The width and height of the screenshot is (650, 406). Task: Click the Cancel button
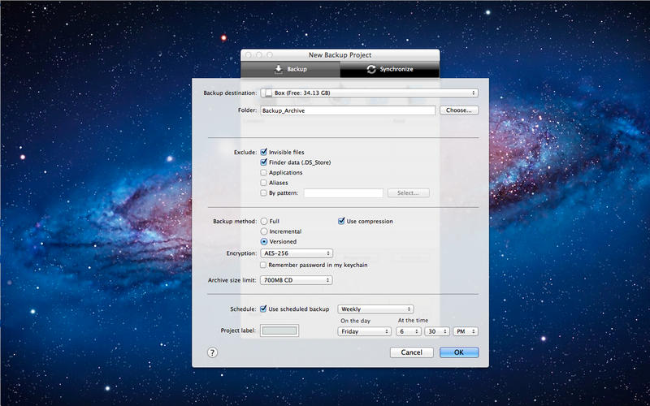point(412,352)
